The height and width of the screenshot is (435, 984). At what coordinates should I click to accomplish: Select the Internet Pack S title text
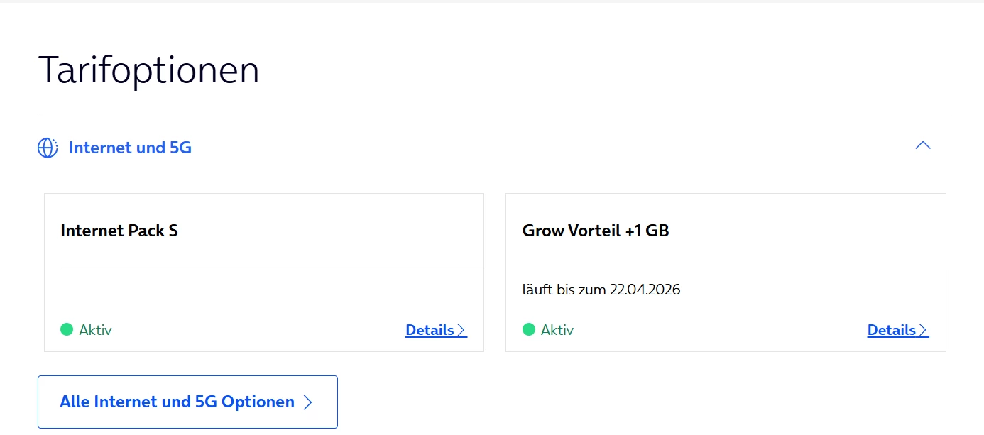[119, 231]
